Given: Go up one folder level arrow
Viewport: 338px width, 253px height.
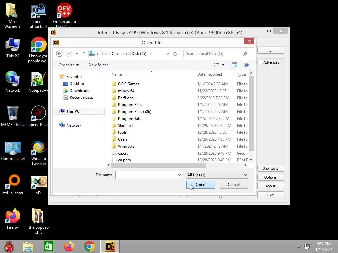Looking at the screenshot, I should [x=84, y=54].
